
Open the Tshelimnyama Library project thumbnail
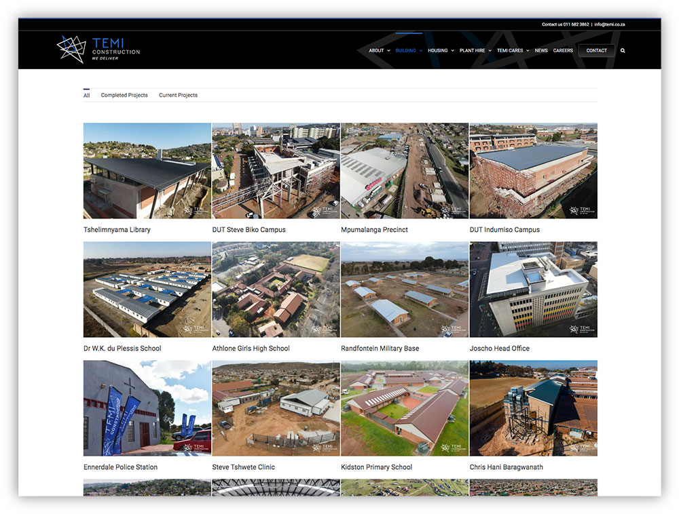pos(147,170)
